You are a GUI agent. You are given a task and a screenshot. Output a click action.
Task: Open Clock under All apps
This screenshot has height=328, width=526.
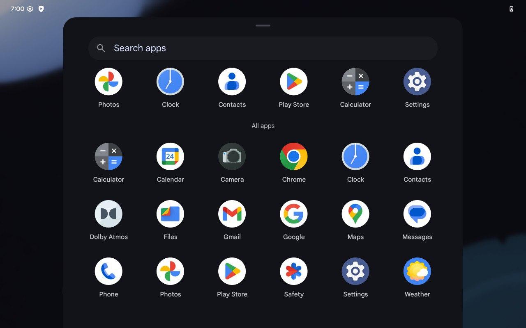(355, 156)
